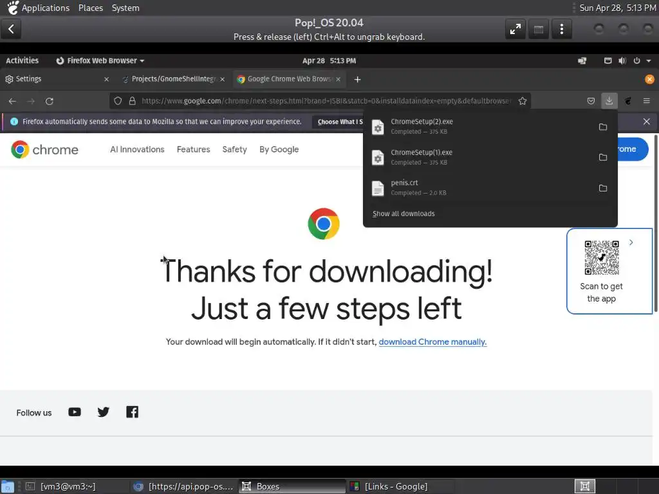
Task: Open the penis.crt download entry
Action: click(x=479, y=188)
